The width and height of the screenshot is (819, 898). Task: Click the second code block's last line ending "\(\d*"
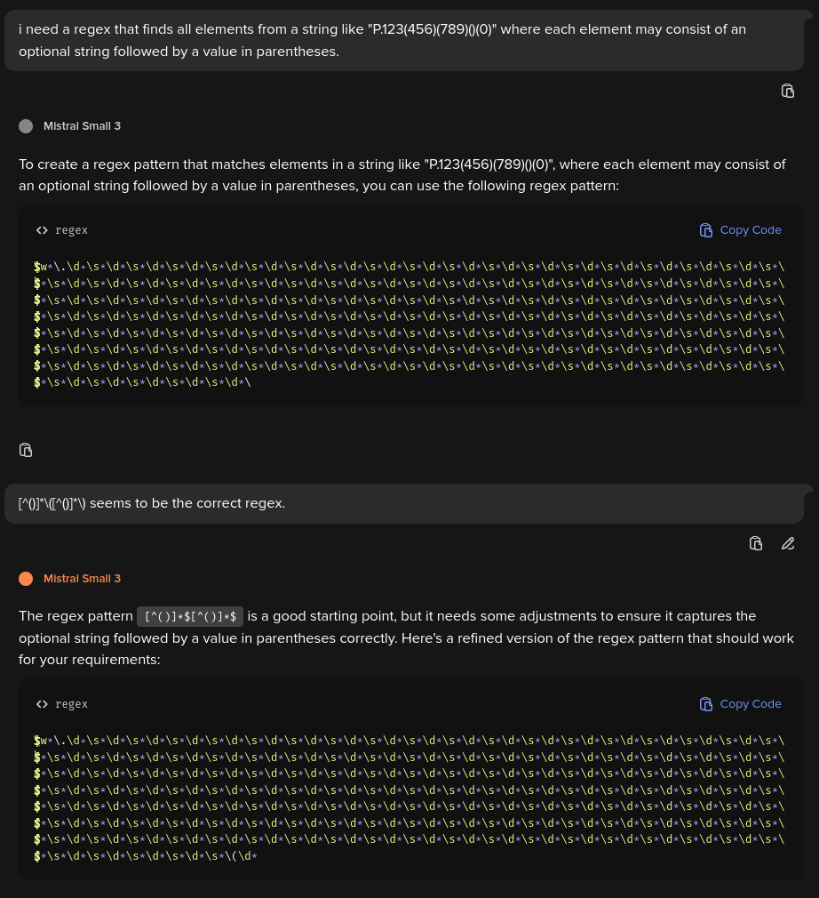pyautogui.click(x=146, y=856)
